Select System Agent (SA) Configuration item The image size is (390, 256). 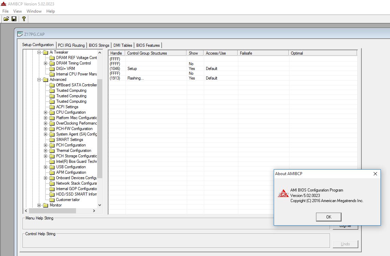coord(76,134)
